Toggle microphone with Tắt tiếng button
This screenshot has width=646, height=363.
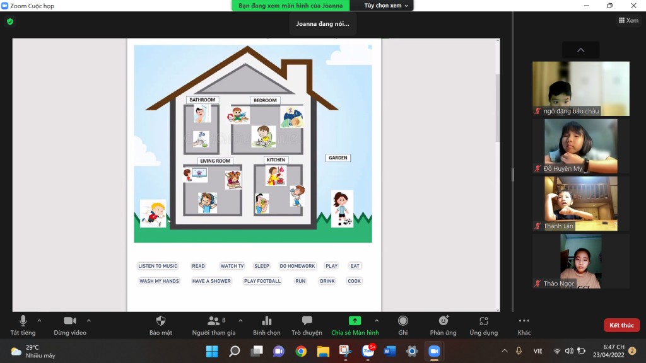tap(23, 321)
